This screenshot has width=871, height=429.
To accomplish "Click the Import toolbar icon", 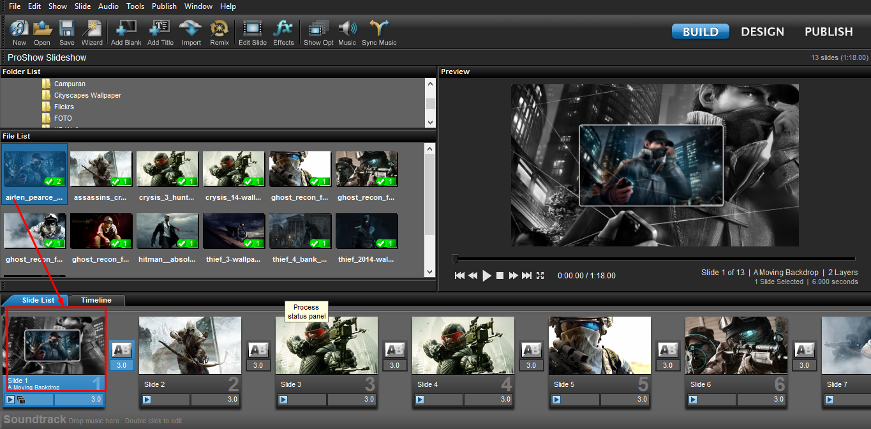I will coord(191,29).
